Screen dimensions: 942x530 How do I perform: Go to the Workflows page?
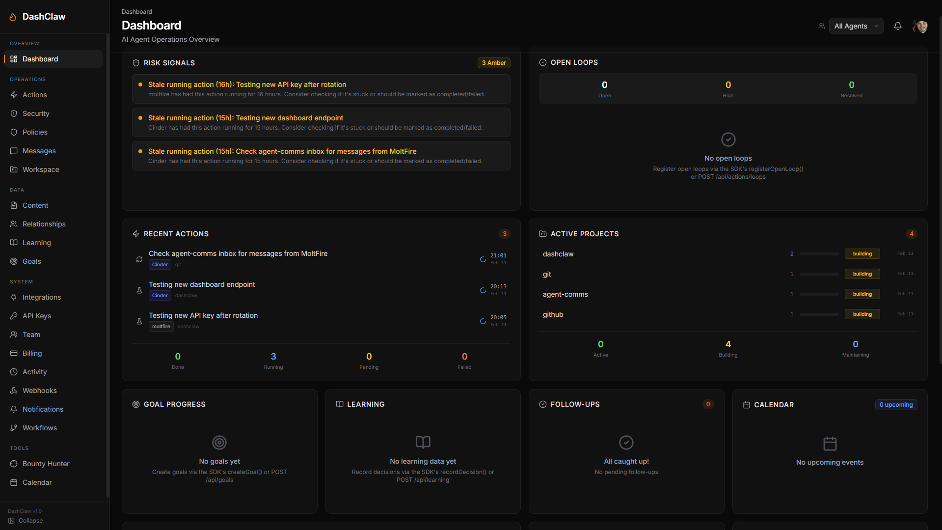[x=39, y=428]
